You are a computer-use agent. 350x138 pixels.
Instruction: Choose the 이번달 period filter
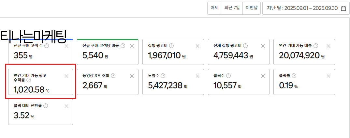[x=251, y=8]
